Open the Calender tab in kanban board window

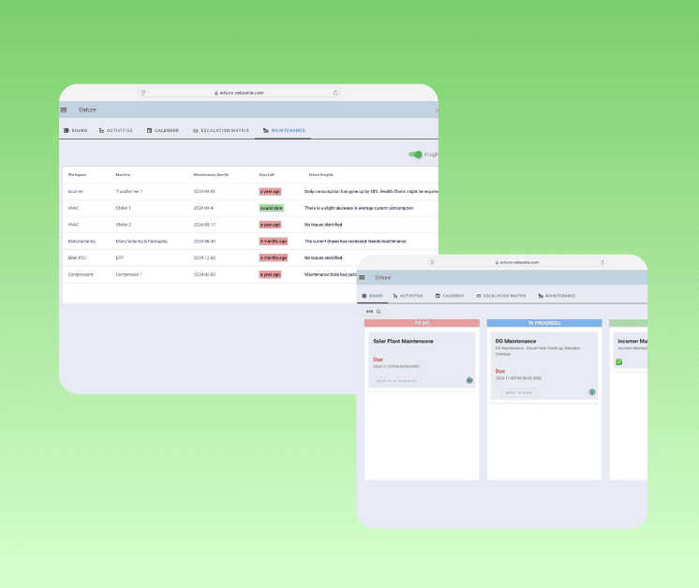point(449,296)
